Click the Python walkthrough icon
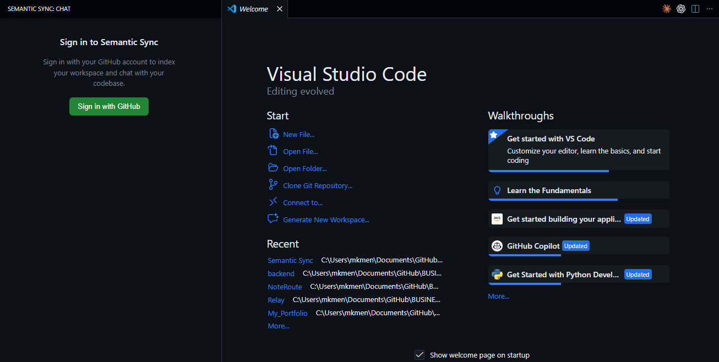 497,275
